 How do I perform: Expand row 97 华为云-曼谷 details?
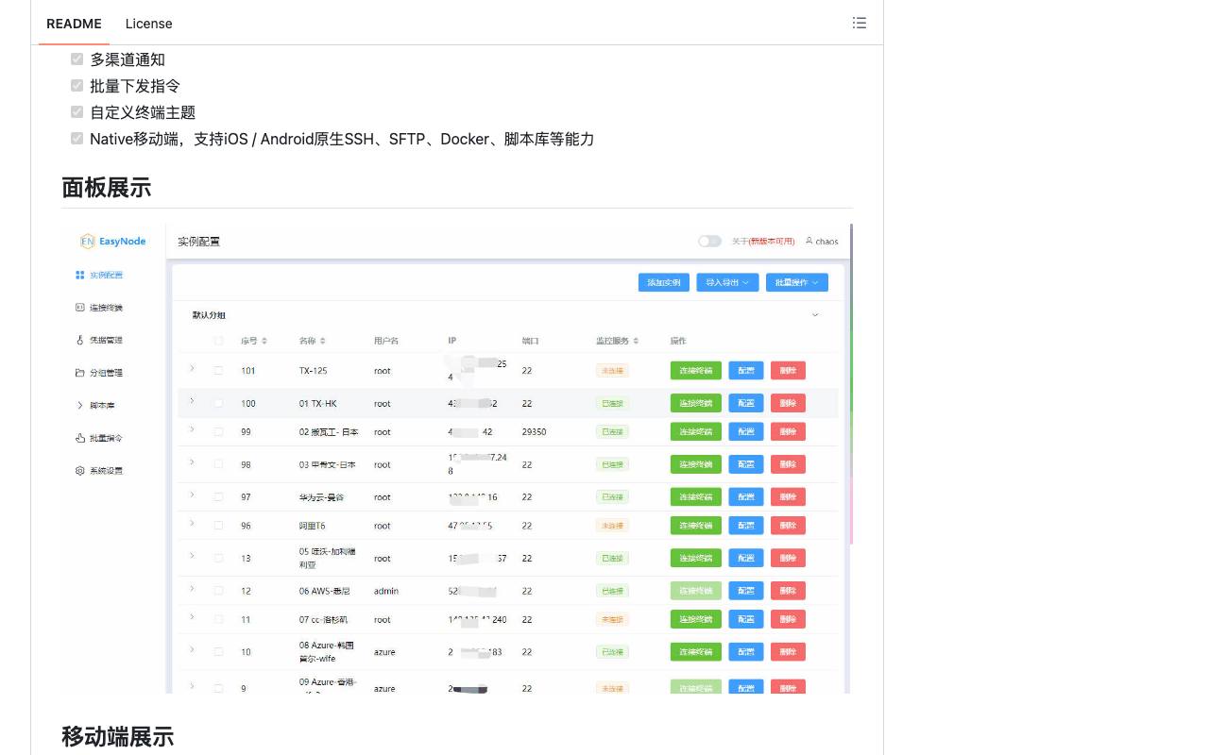coord(192,495)
